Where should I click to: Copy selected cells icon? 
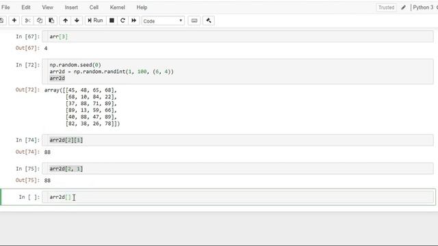point(40,20)
